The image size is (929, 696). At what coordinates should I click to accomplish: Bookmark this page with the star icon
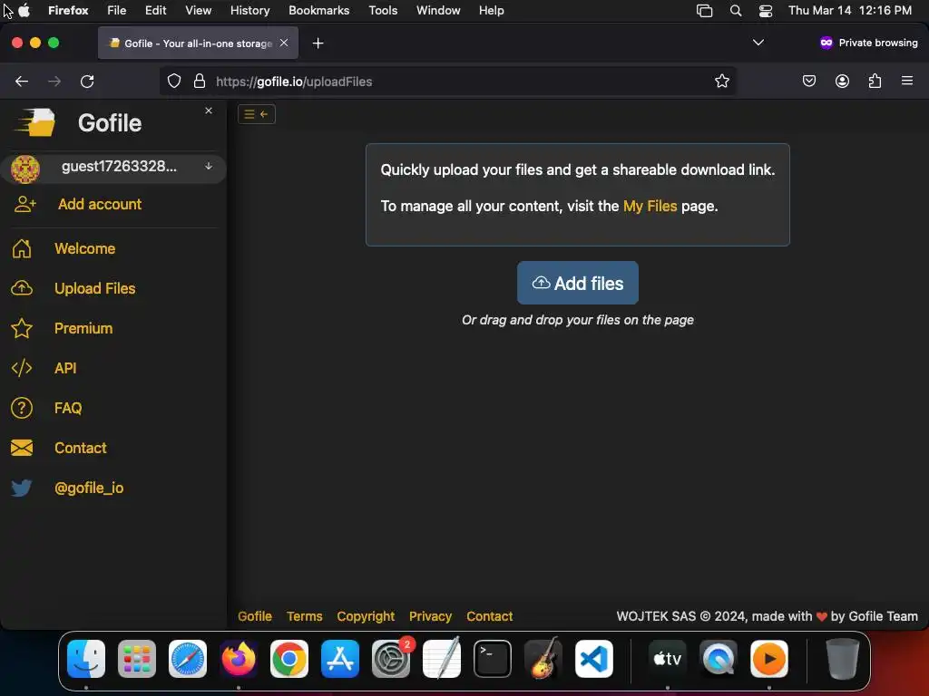(x=721, y=81)
